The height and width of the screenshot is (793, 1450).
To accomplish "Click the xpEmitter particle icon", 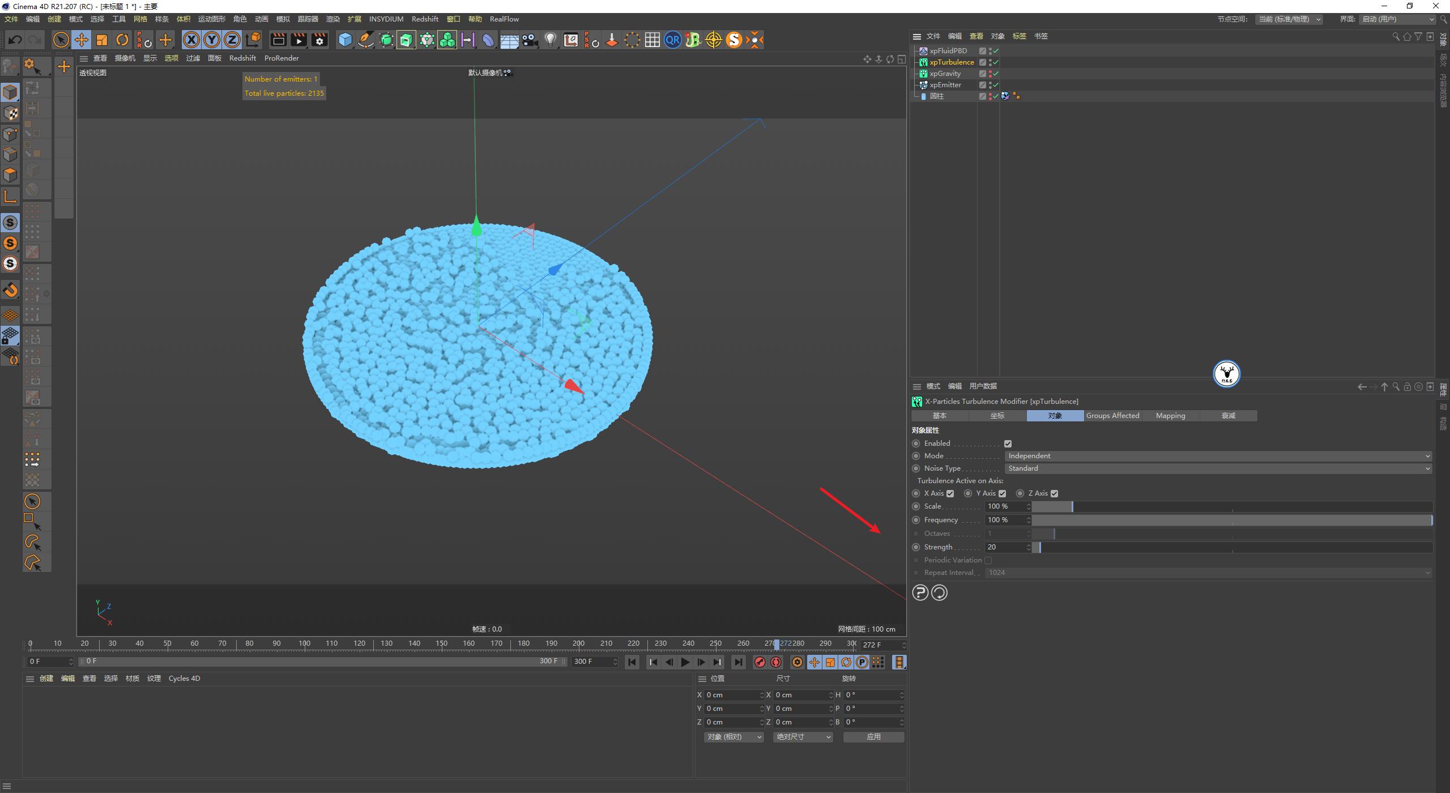I will (923, 84).
